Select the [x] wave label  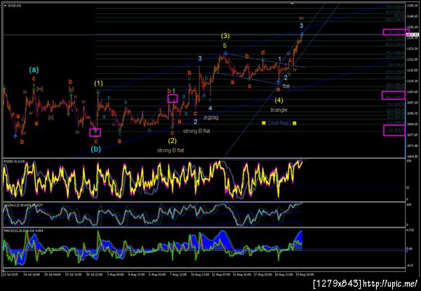pyautogui.click(x=51, y=117)
